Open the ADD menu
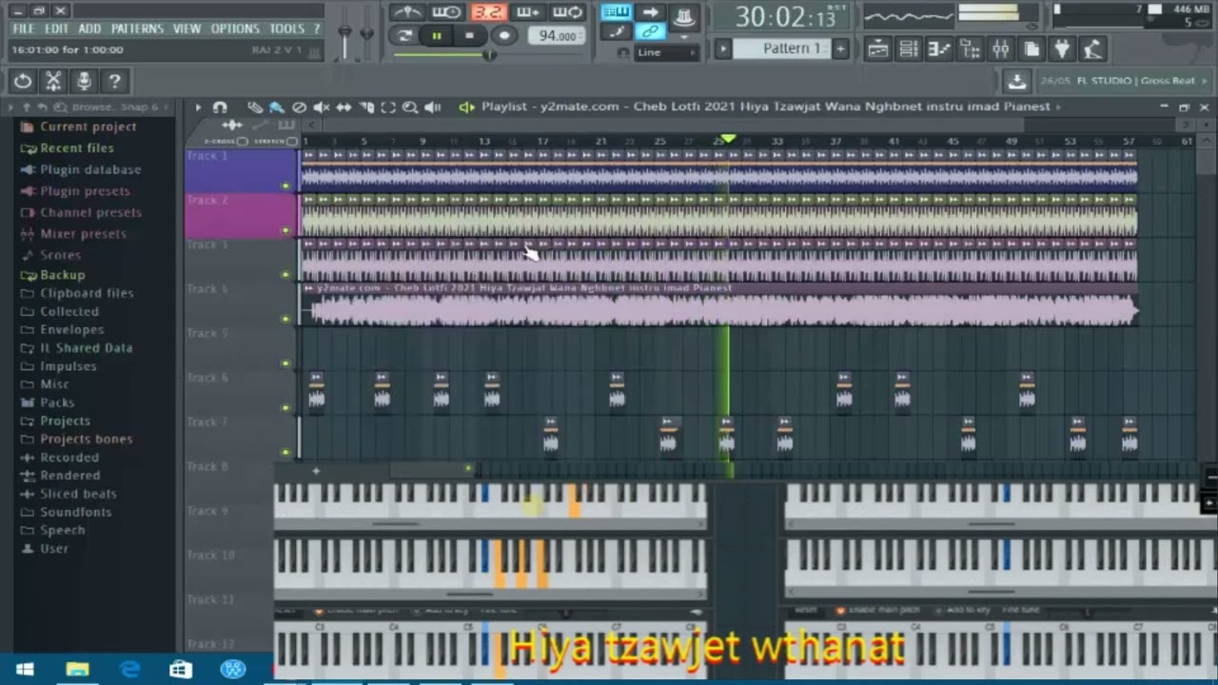Viewport: 1218px width, 685px height. coord(89,29)
